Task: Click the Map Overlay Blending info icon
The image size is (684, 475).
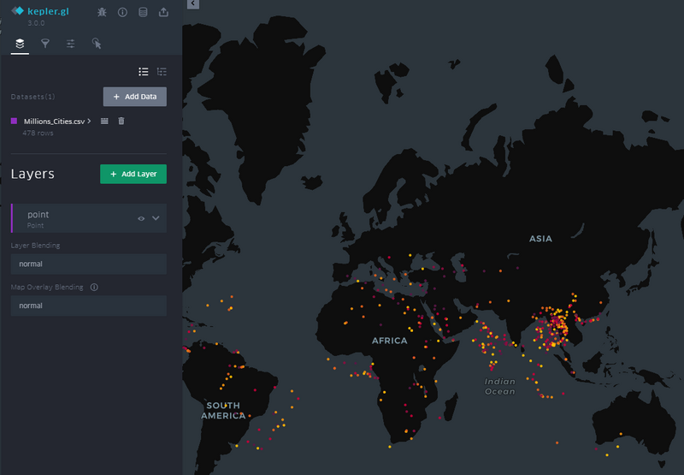Action: coord(94,288)
